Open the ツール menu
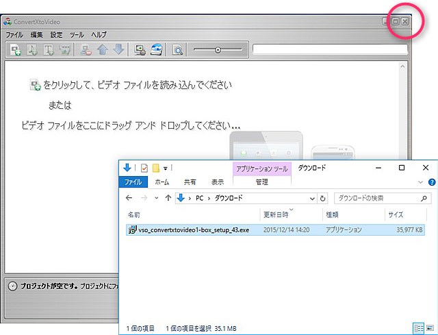Screen dimensions: 438x335 point(77,35)
